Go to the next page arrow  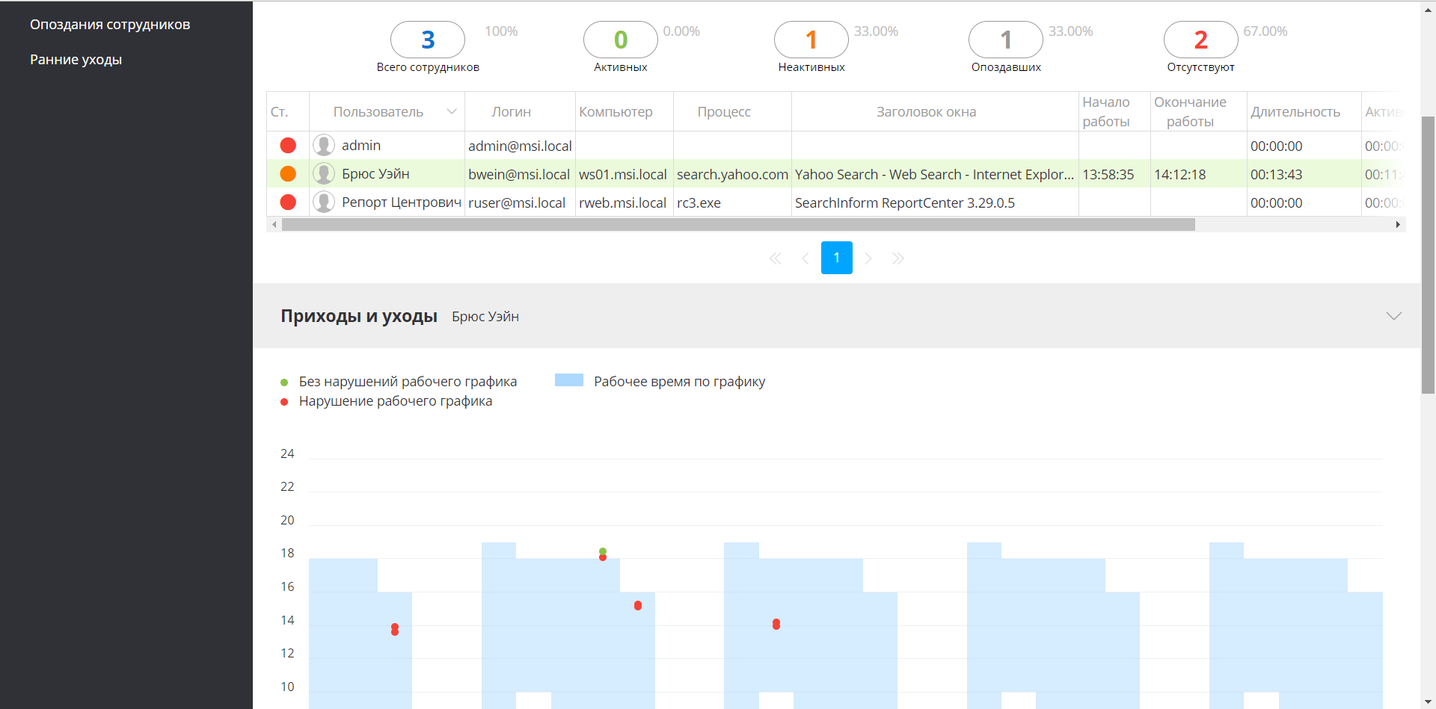point(868,258)
